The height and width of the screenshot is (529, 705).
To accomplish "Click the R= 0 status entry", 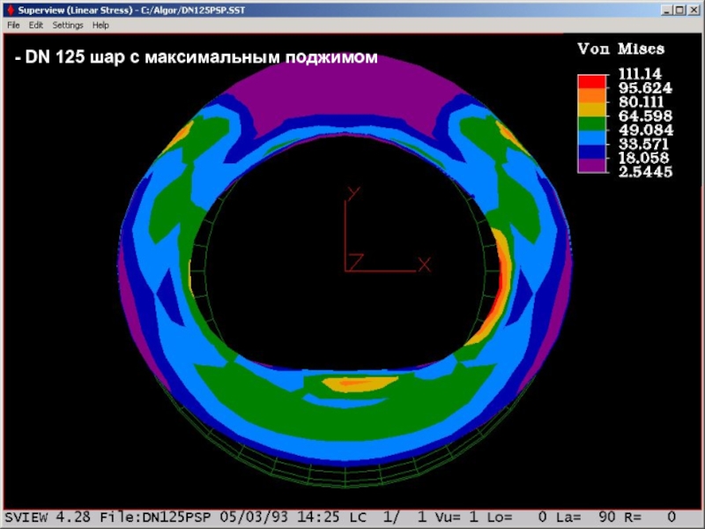I will coord(649,518).
